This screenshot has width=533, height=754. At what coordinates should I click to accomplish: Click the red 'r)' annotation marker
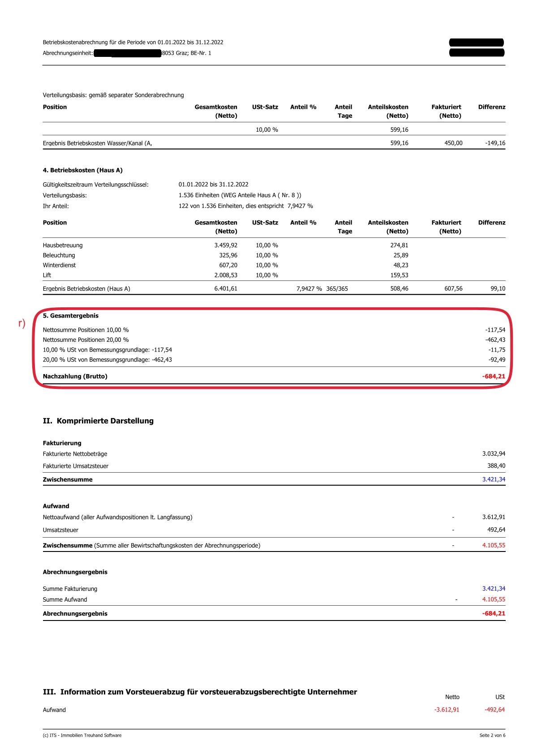click(21, 323)
